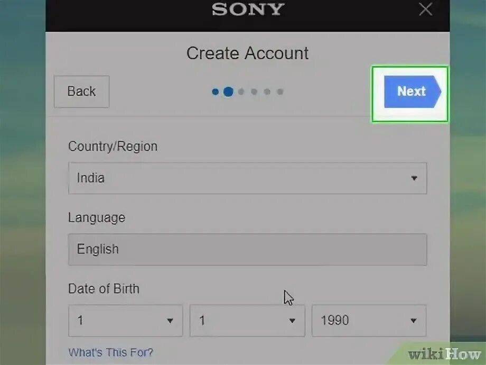The image size is (486, 365).
Task: Select the fourth progress dot
Action: click(x=254, y=92)
